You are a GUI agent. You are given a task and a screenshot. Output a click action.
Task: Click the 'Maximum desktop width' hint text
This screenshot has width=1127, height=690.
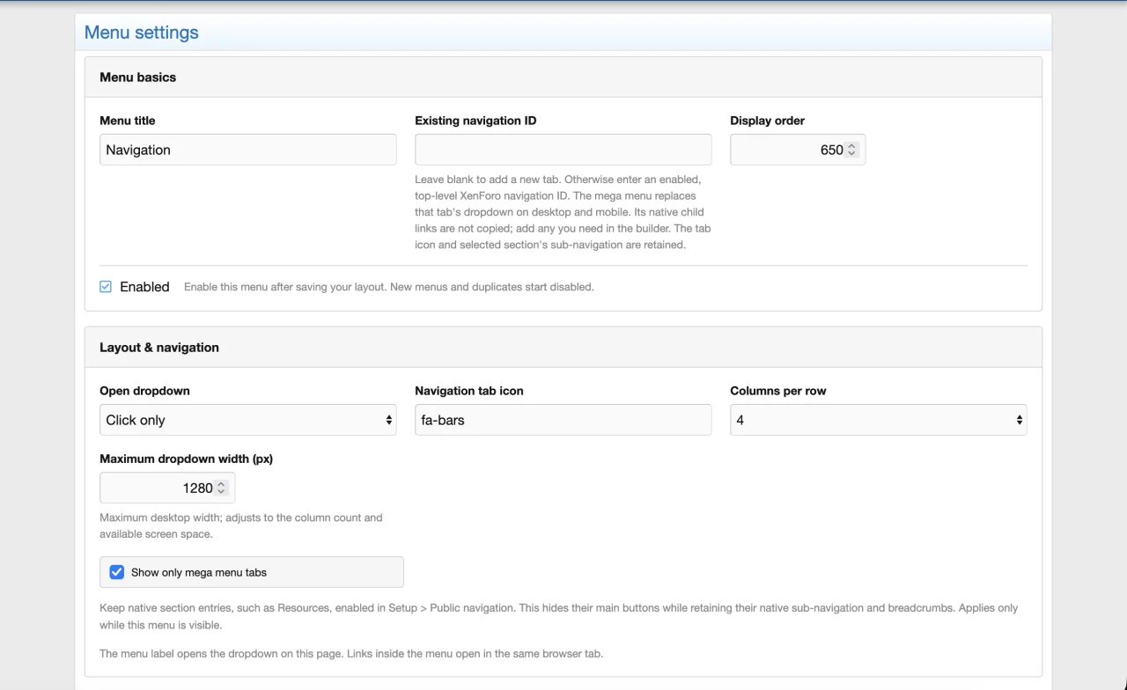point(241,525)
